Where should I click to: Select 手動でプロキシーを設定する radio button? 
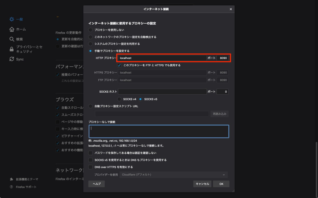(90, 51)
